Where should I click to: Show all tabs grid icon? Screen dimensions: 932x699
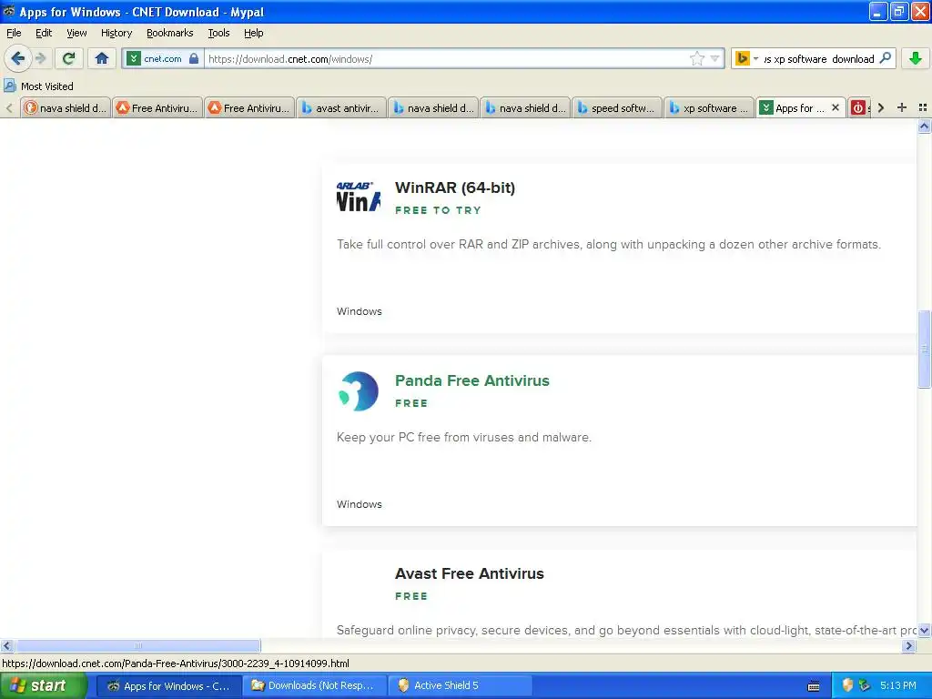[923, 107]
